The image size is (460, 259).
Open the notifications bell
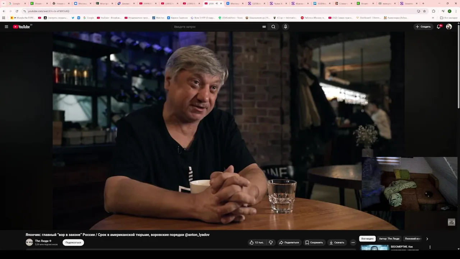tap(439, 27)
